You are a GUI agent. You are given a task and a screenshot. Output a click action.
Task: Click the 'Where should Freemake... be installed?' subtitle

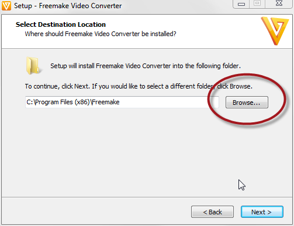point(101,34)
